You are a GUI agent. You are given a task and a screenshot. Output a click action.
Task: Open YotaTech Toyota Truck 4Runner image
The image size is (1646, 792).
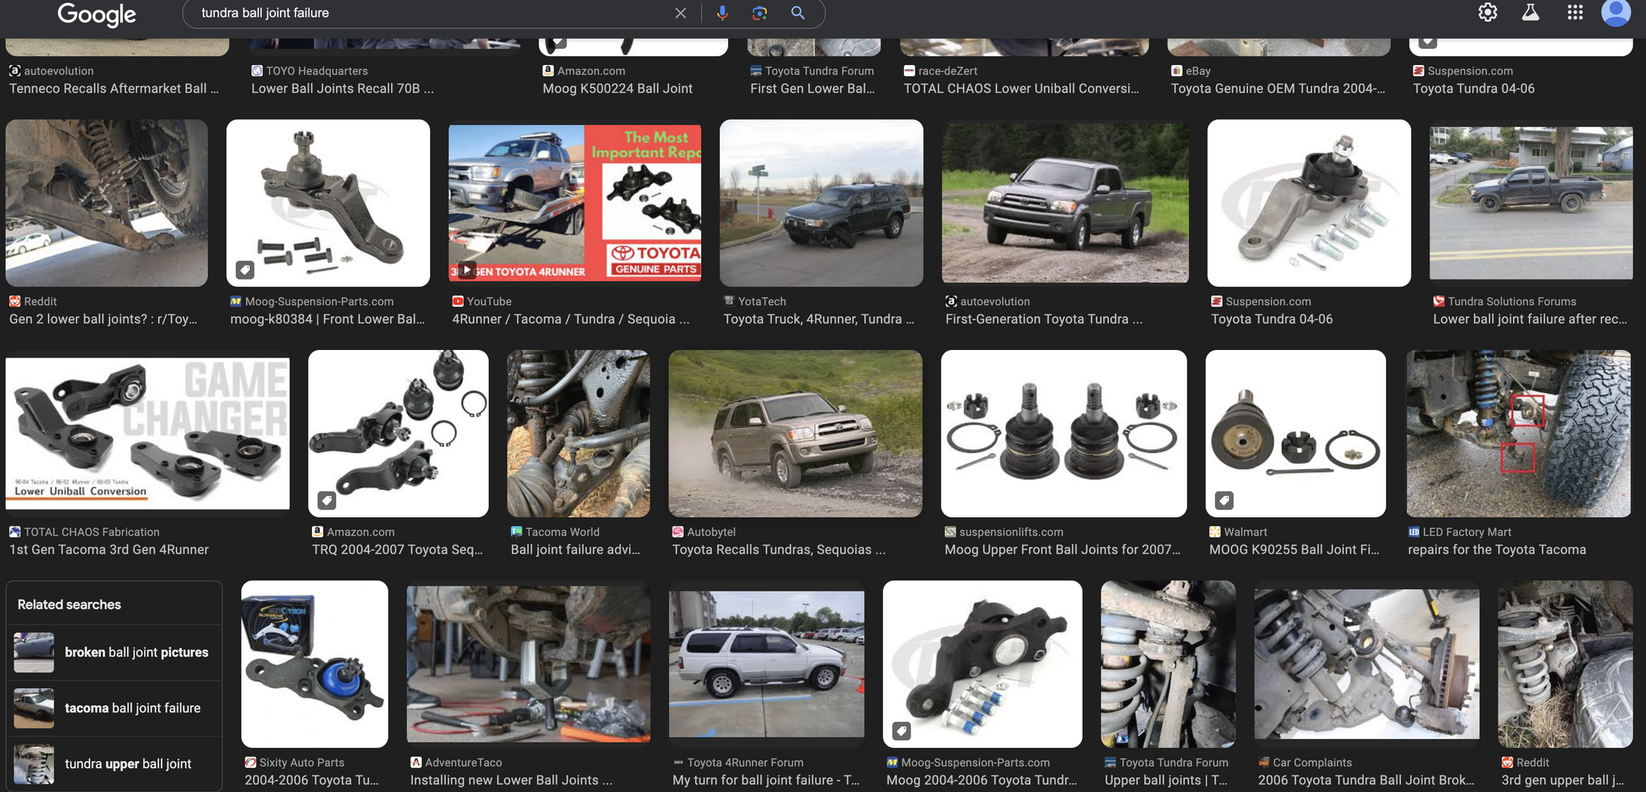(x=822, y=203)
